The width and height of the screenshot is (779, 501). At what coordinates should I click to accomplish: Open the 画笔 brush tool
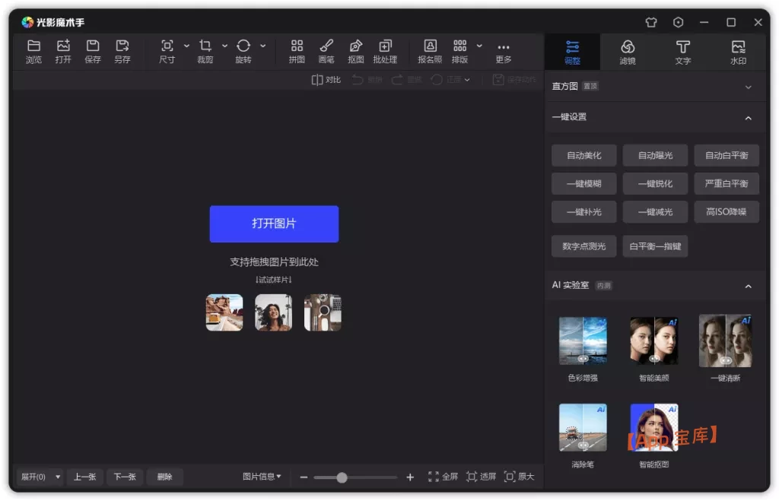point(326,51)
